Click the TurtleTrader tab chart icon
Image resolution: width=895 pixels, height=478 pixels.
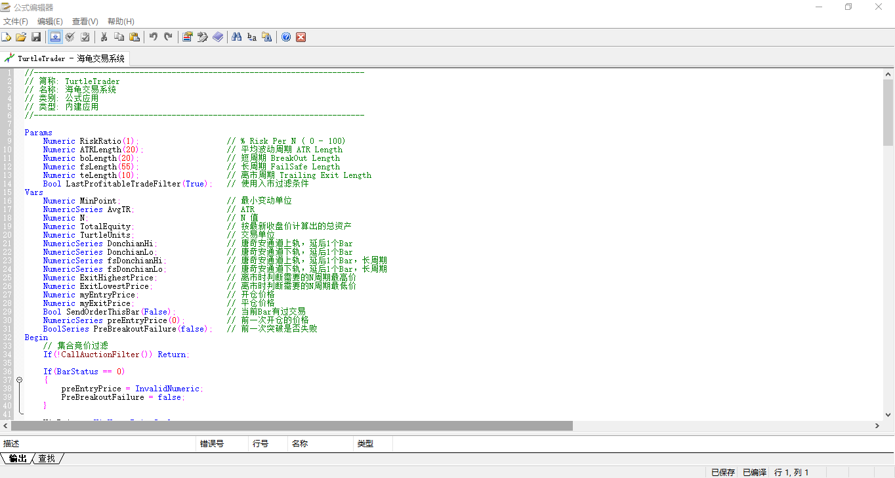click(9, 58)
